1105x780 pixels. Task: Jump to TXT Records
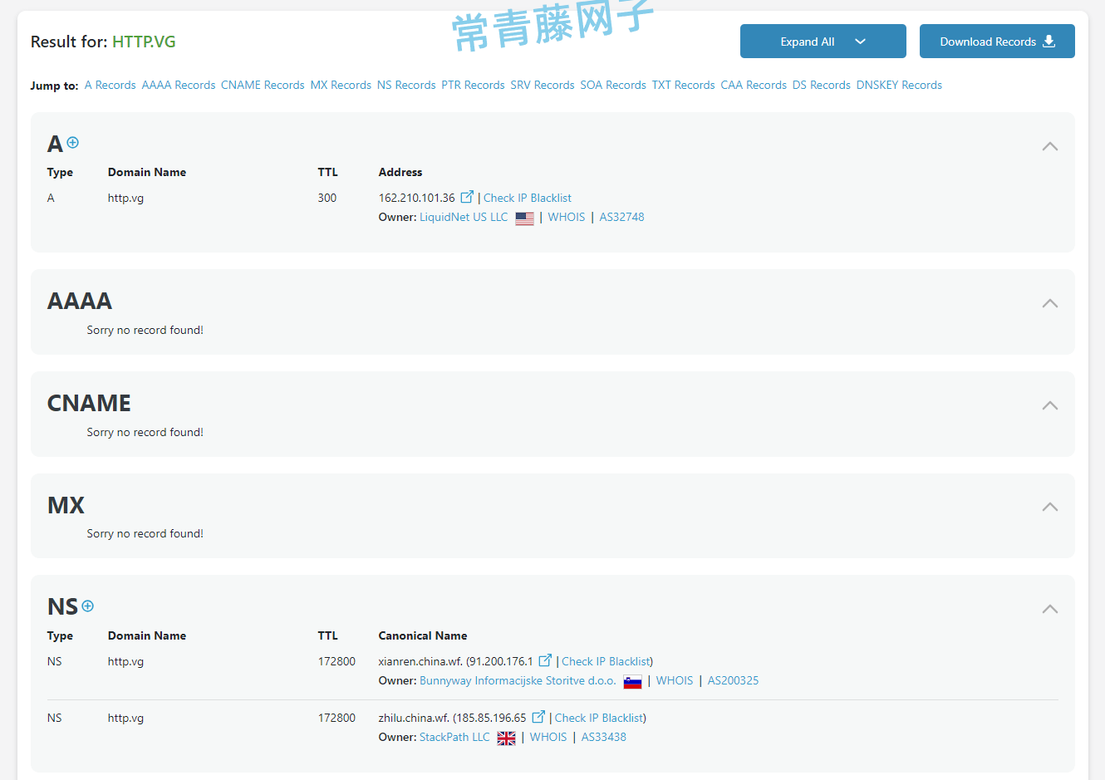(683, 85)
